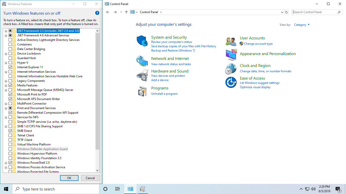Click Cancel in Windows Features
This screenshot has height=194, width=346.
point(90,178)
